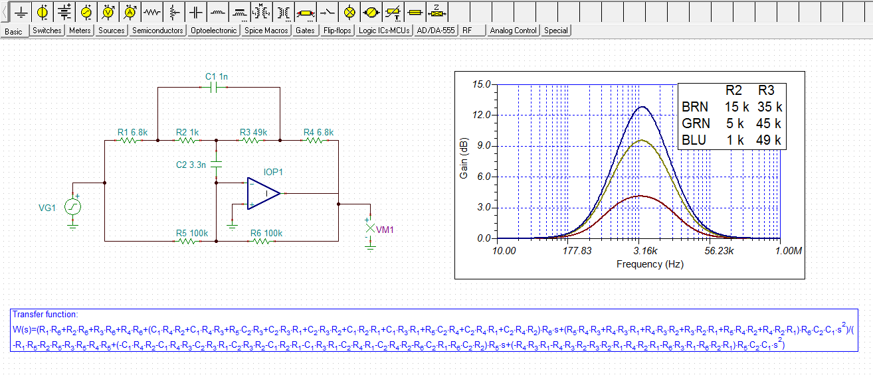Select the IOP1 op-amp symbol
The height and width of the screenshot is (377, 873).
[x=264, y=193]
